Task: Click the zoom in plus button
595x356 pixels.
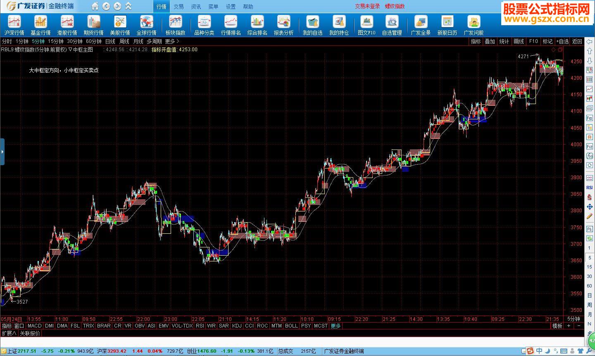Action: (x=569, y=326)
